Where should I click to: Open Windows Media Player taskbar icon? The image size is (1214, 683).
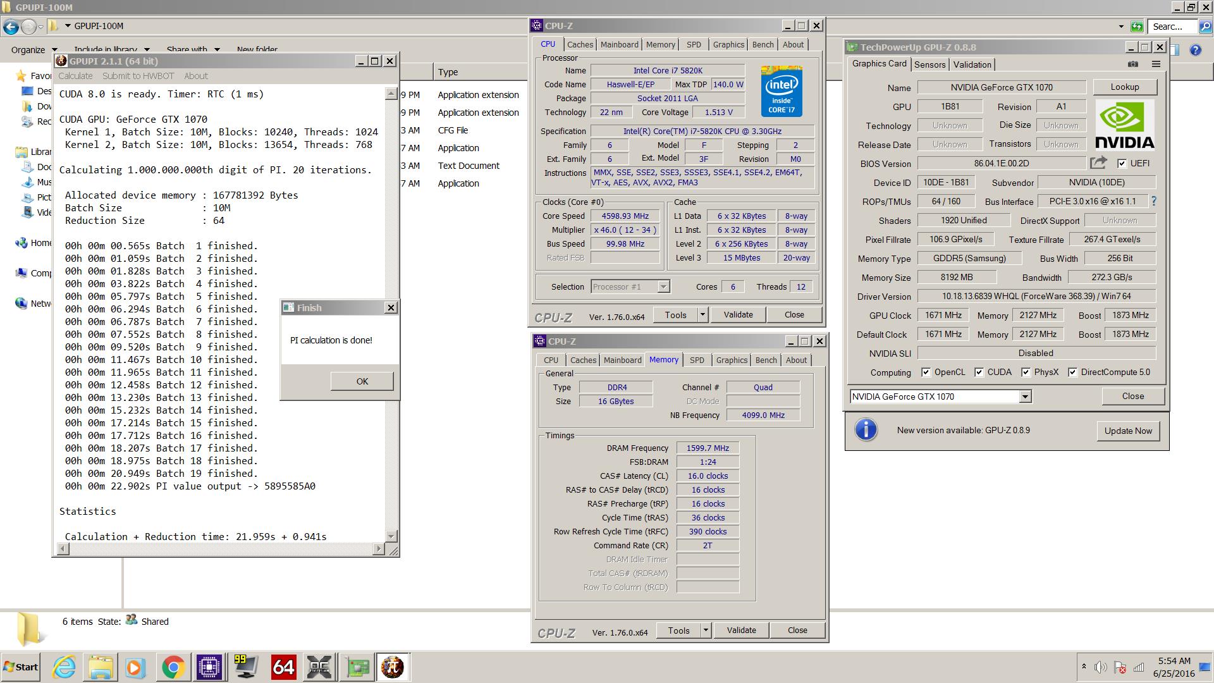135,667
